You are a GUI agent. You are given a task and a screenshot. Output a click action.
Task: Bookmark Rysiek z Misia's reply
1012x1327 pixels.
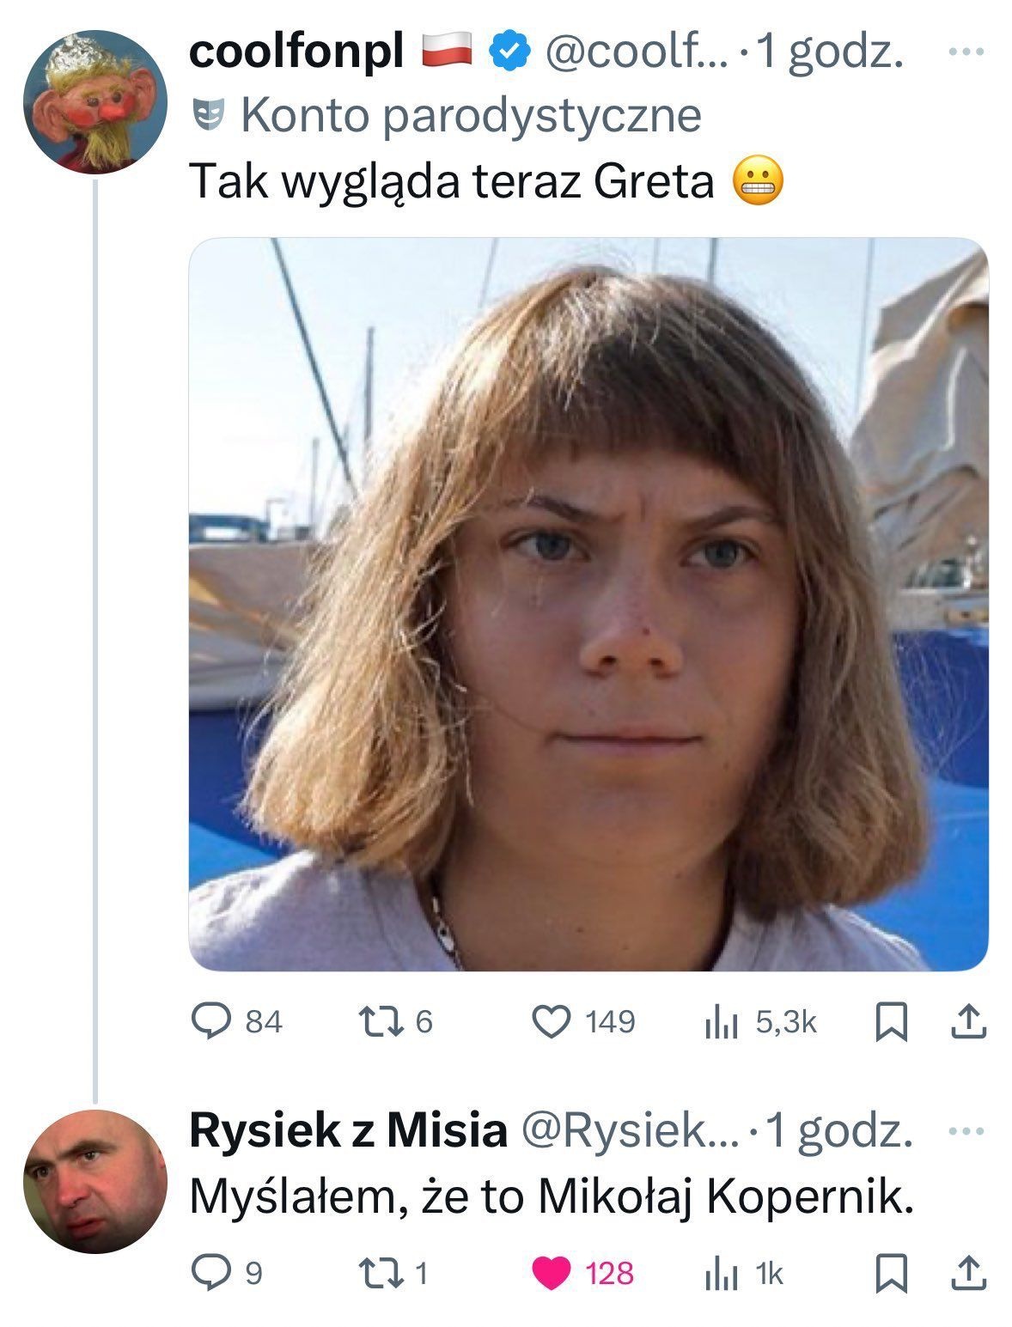(x=891, y=1273)
